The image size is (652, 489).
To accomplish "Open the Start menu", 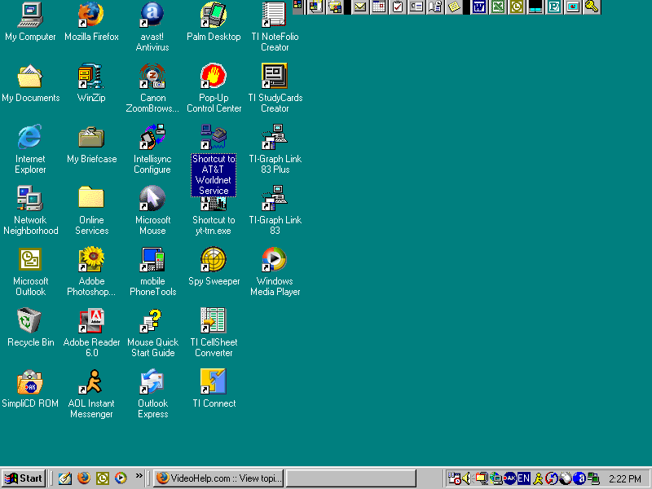I will [24, 478].
